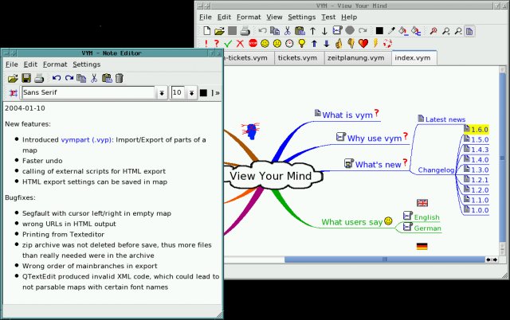Viewport: 510px width, 320px height.
Task: Set the green checkmark flag
Action: click(228, 43)
